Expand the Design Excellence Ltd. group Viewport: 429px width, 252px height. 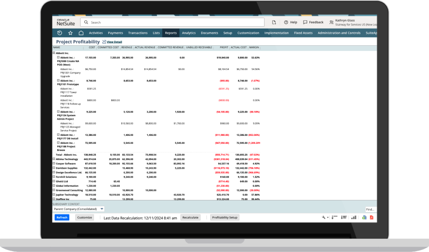coord(54,172)
